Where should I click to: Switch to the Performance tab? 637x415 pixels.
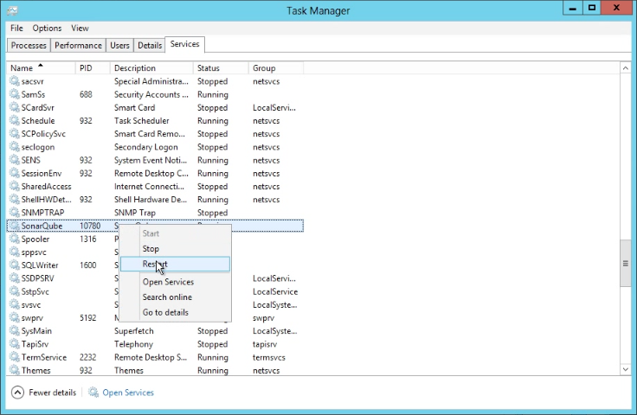tap(78, 46)
